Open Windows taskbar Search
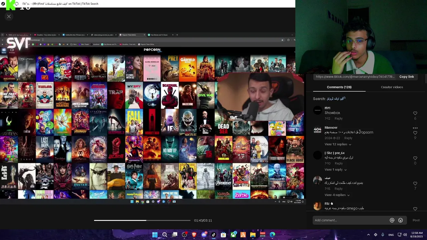This screenshot has height=240, width=427. tap(164, 235)
